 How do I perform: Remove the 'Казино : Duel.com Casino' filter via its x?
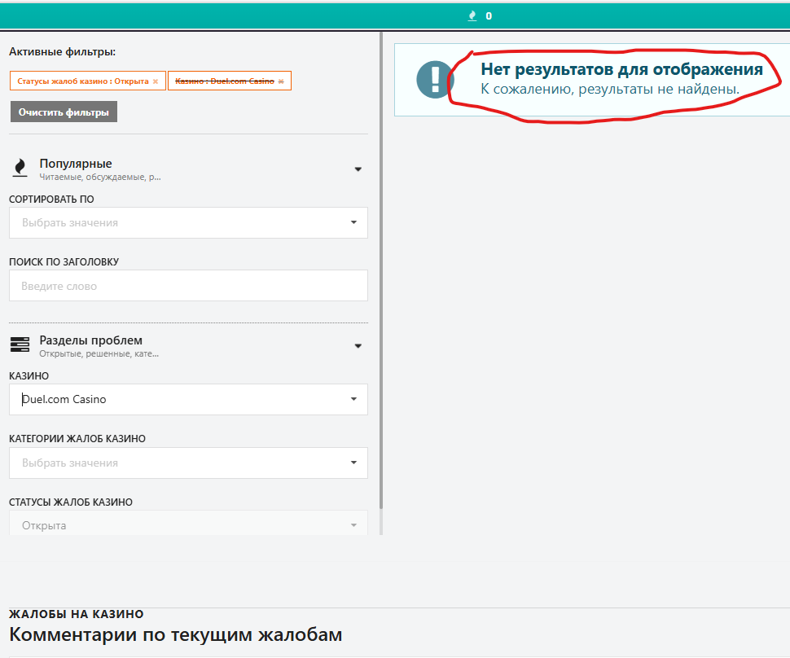click(281, 81)
